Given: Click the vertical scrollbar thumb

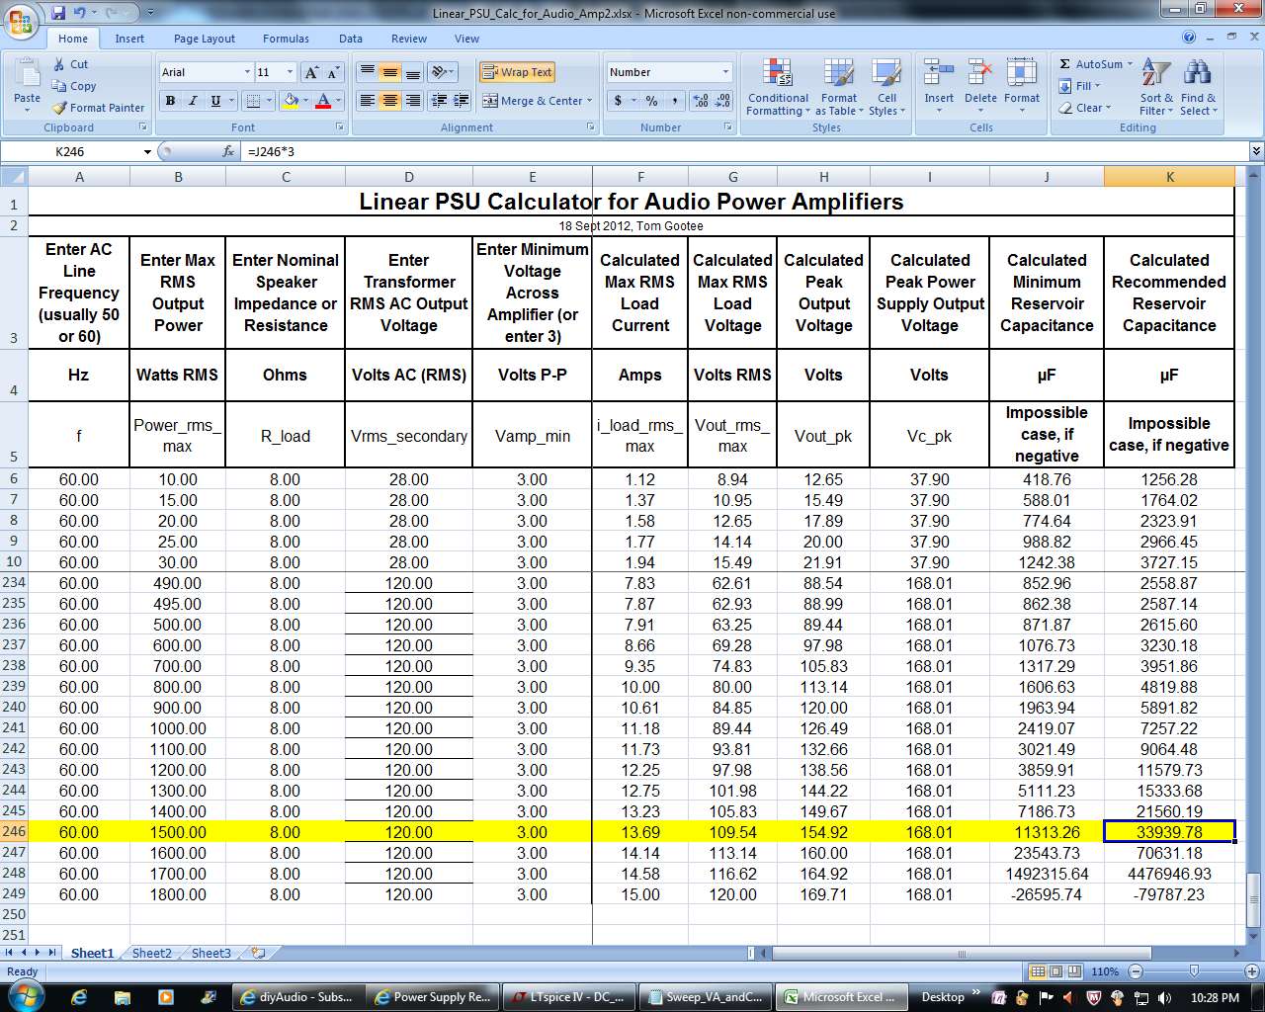Looking at the screenshot, I should point(1256,898).
